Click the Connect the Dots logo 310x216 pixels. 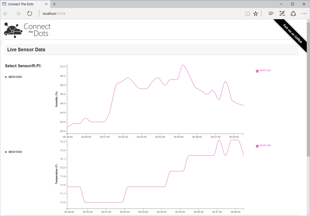coord(27,30)
